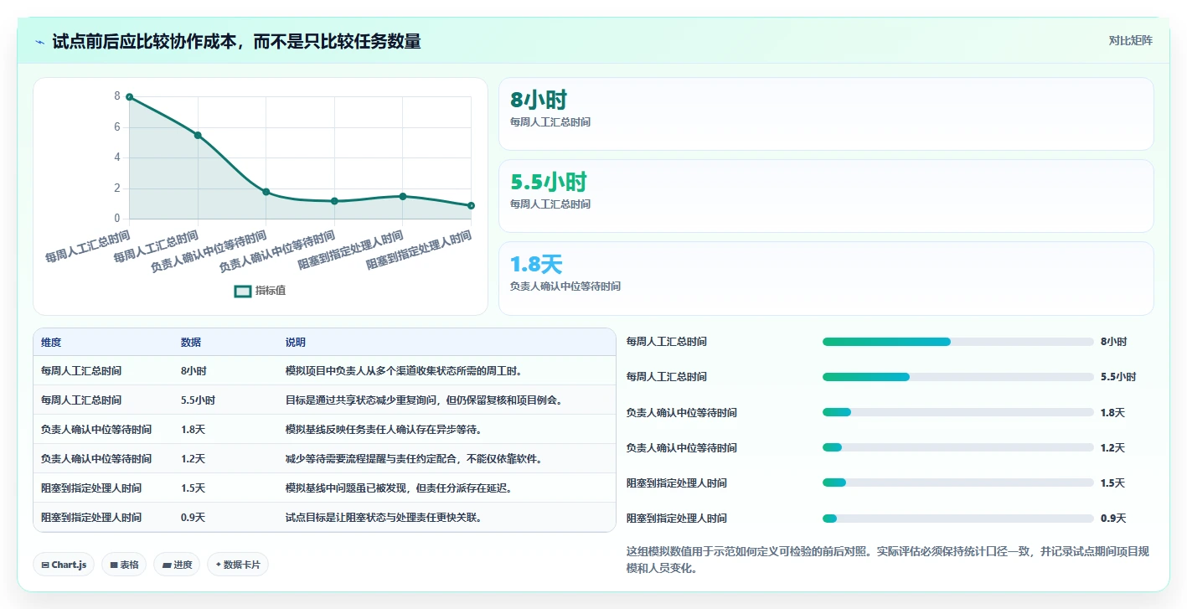Click the chart data point at value 8
This screenshot has height=609, width=1187.
coord(129,97)
